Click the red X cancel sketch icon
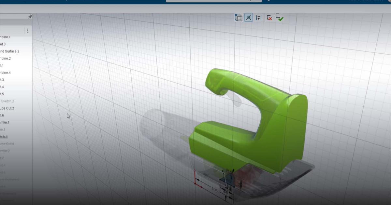The height and width of the screenshot is (205, 391). click(269, 18)
